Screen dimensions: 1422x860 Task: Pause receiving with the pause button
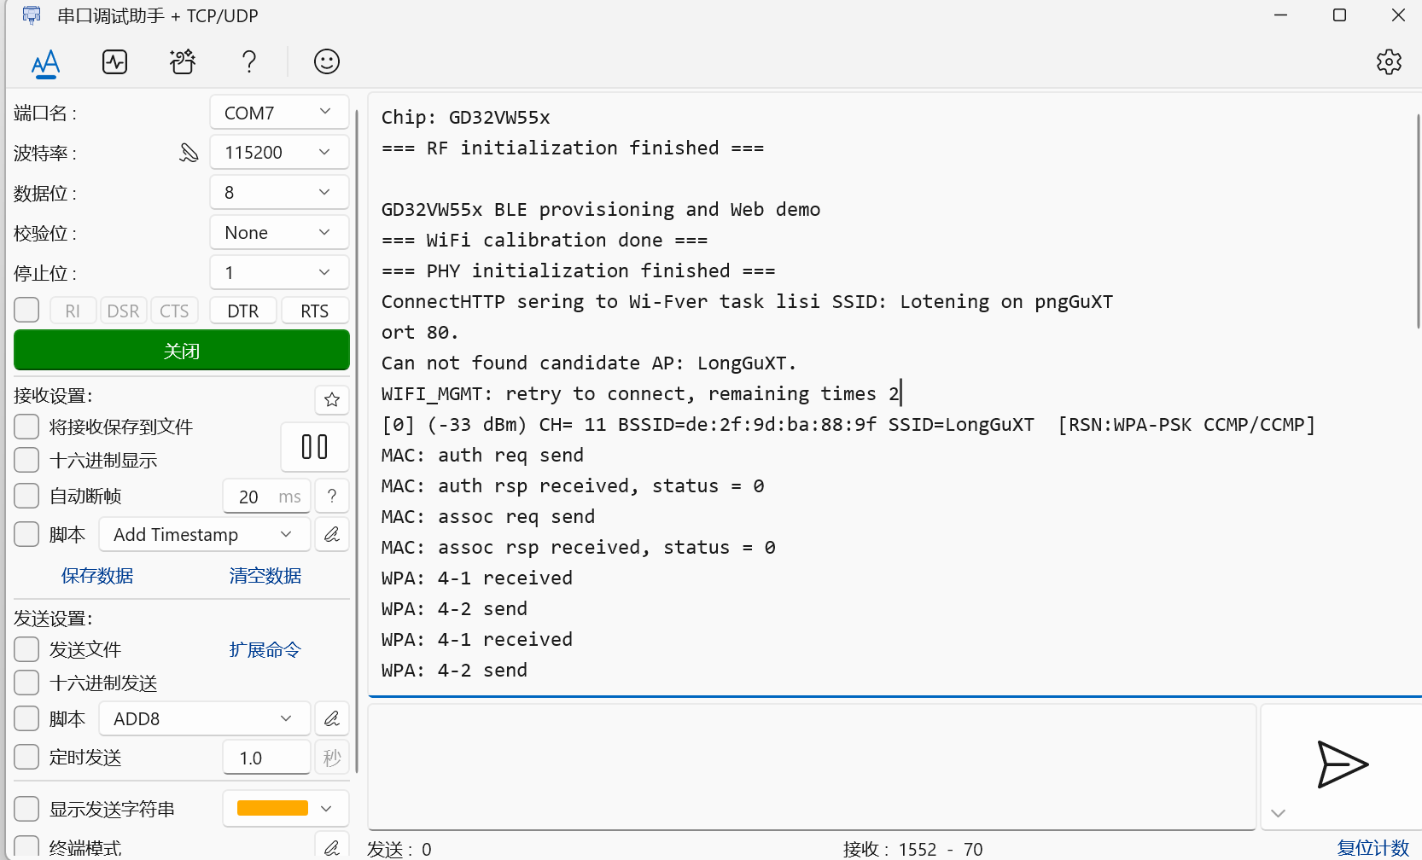pyautogui.click(x=315, y=447)
